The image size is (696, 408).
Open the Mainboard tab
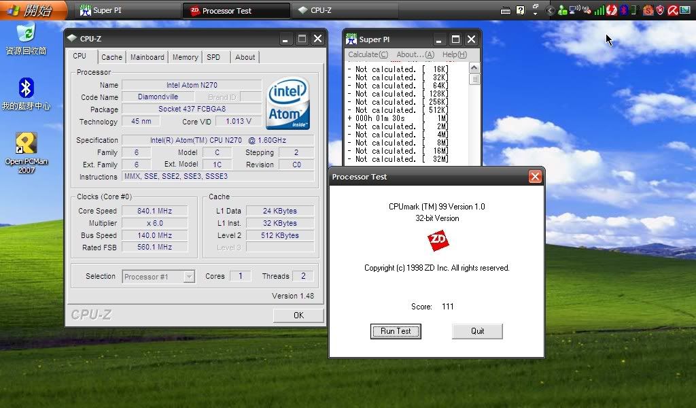147,57
